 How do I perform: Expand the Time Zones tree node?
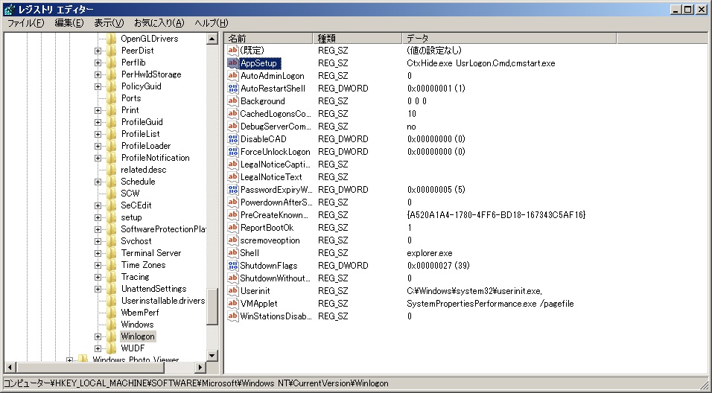[x=98, y=265]
